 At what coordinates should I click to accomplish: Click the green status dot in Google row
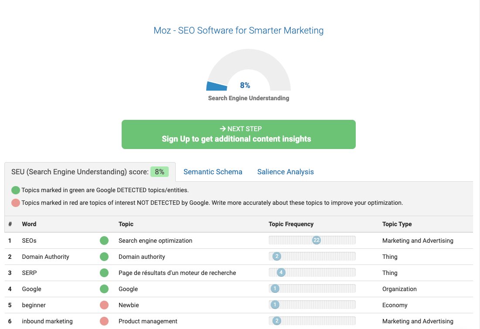coord(104,289)
